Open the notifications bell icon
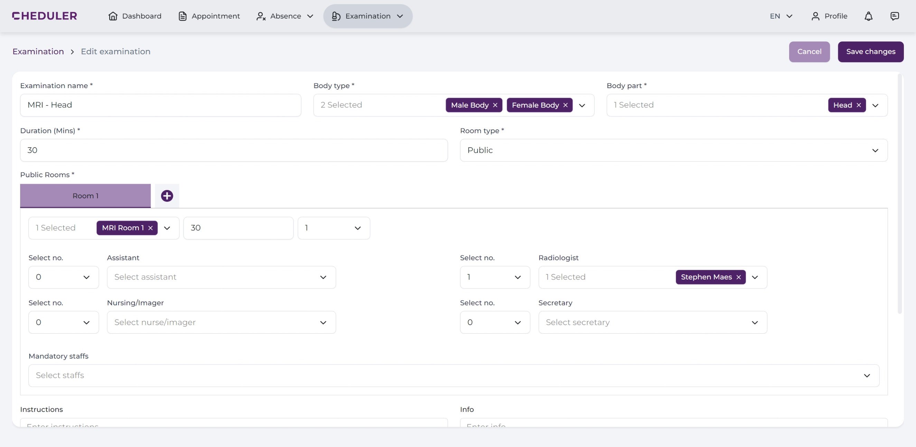 point(868,16)
